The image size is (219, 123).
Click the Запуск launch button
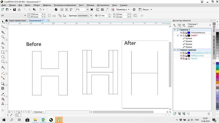coord(145,10)
